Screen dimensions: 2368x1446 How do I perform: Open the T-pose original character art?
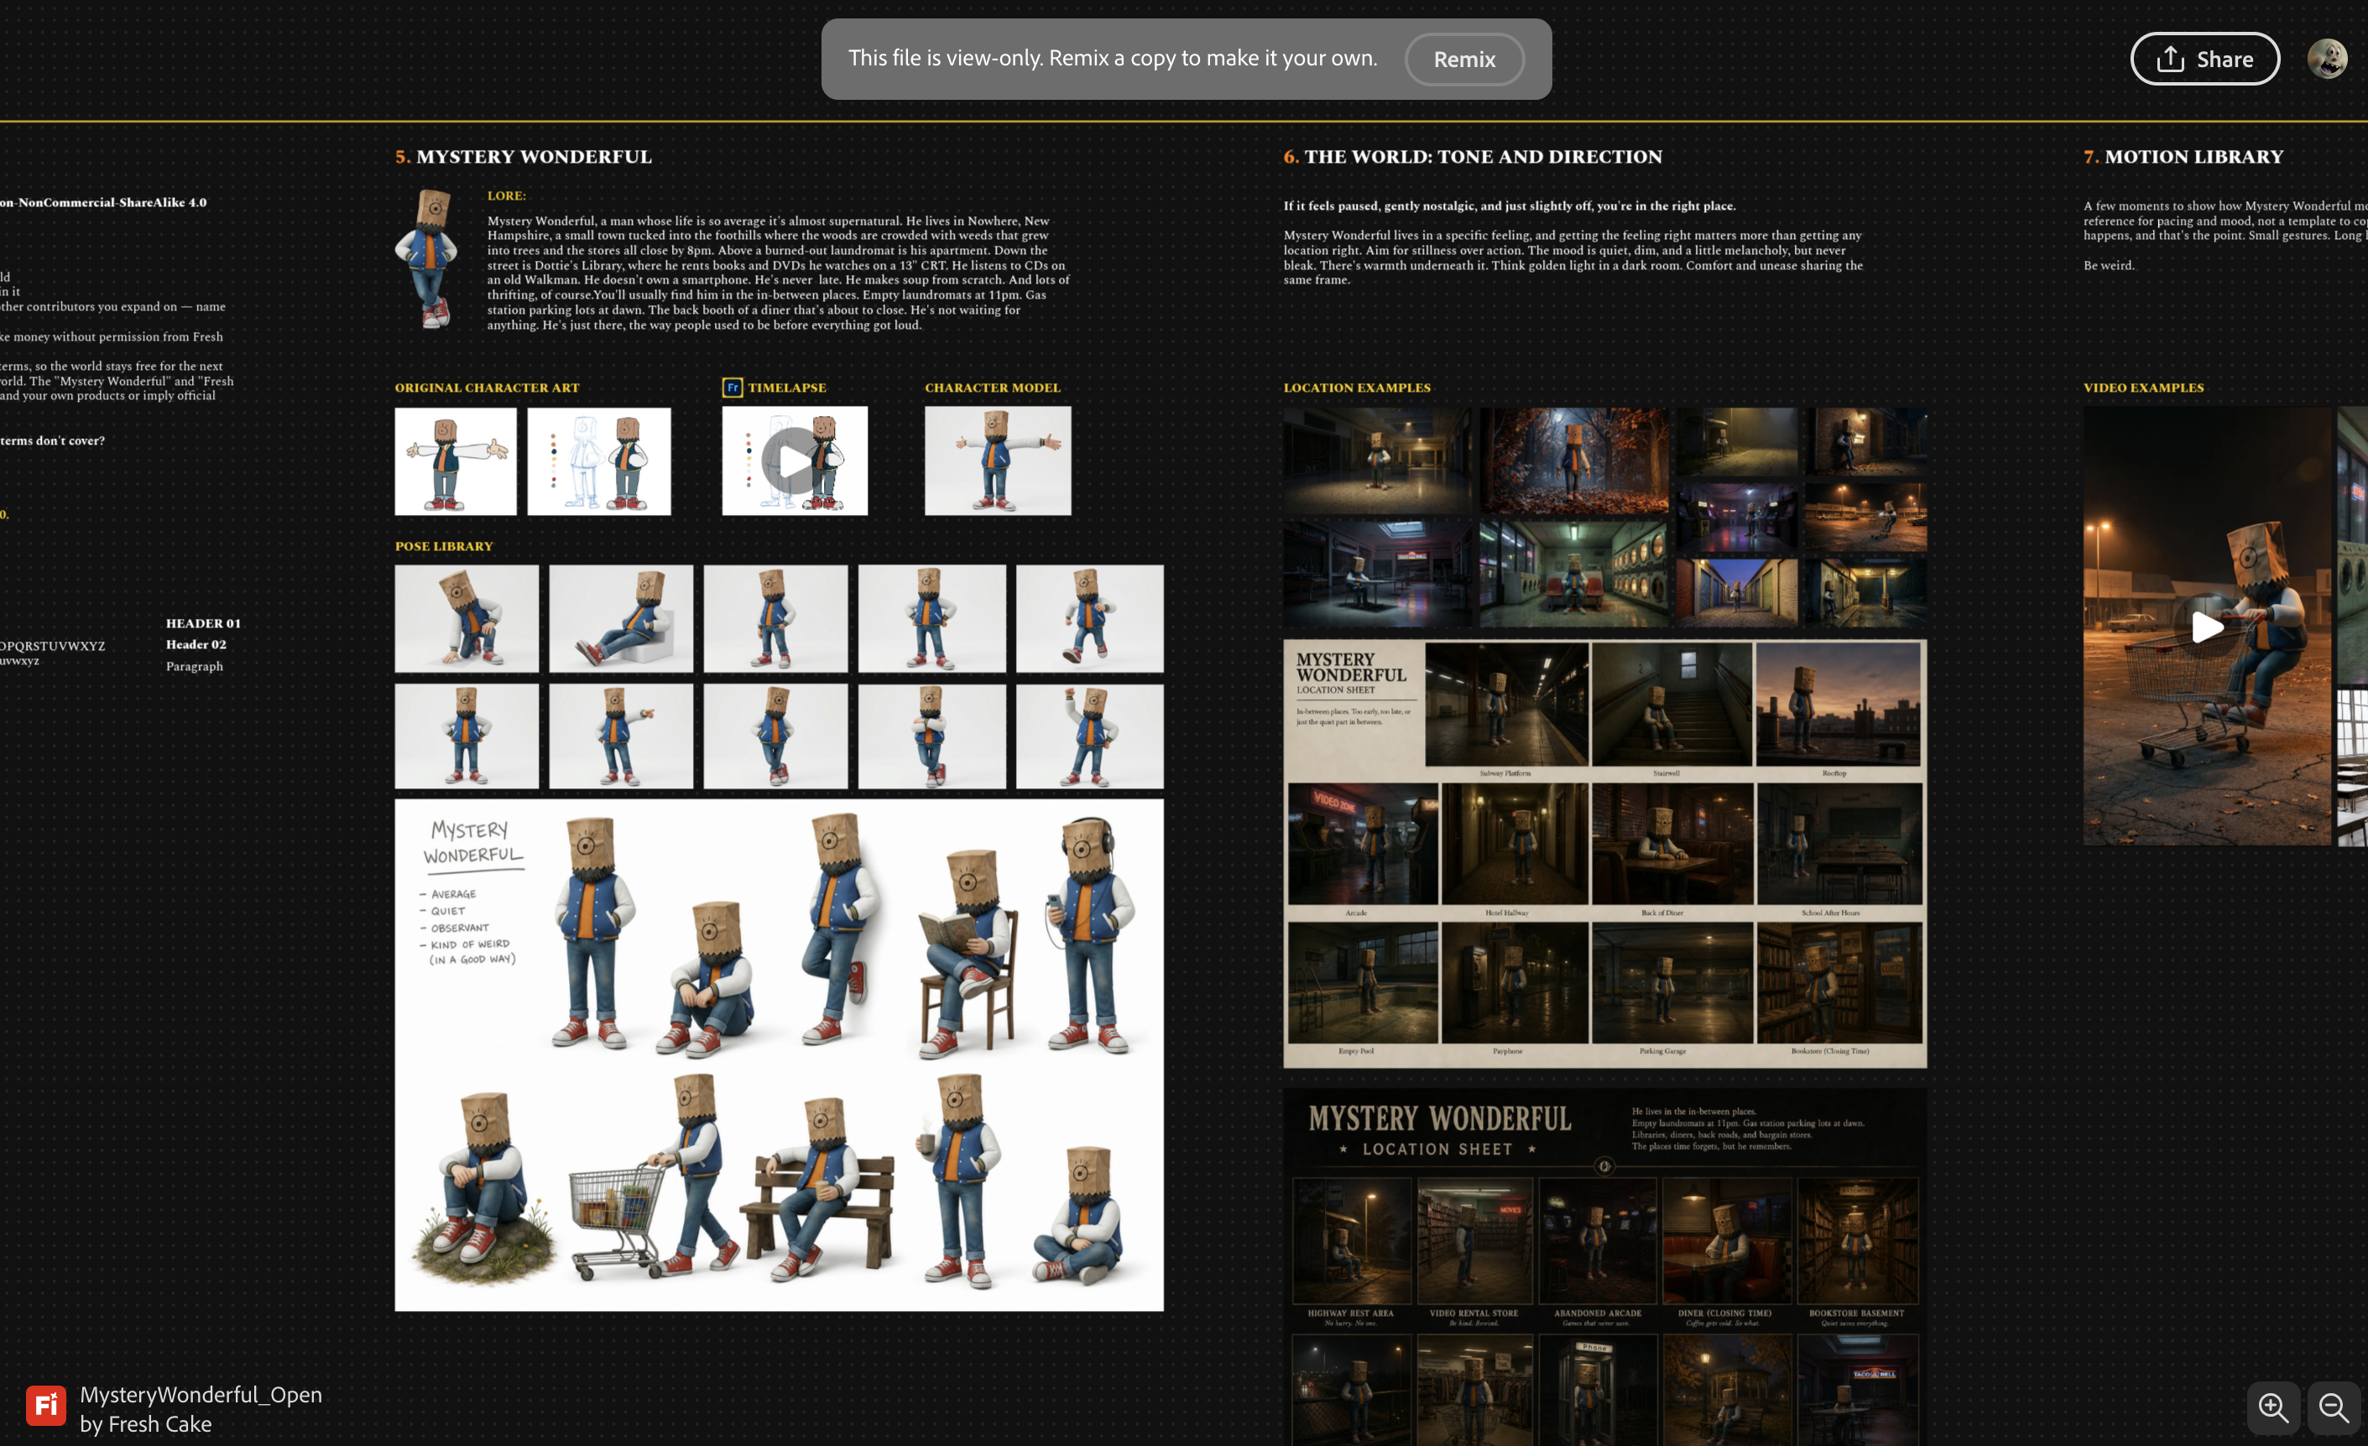(x=456, y=461)
